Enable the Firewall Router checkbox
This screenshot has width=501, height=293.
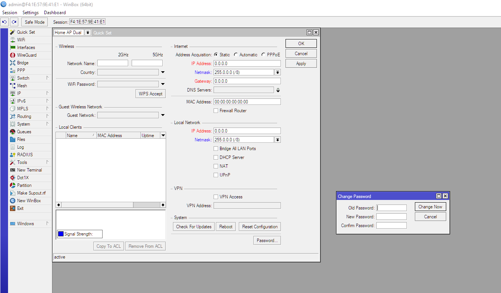[x=216, y=111]
